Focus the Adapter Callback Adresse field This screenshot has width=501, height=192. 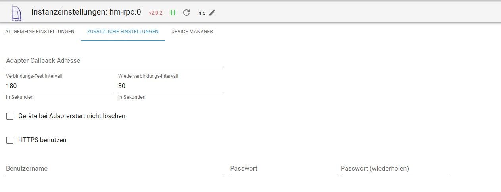(115, 61)
